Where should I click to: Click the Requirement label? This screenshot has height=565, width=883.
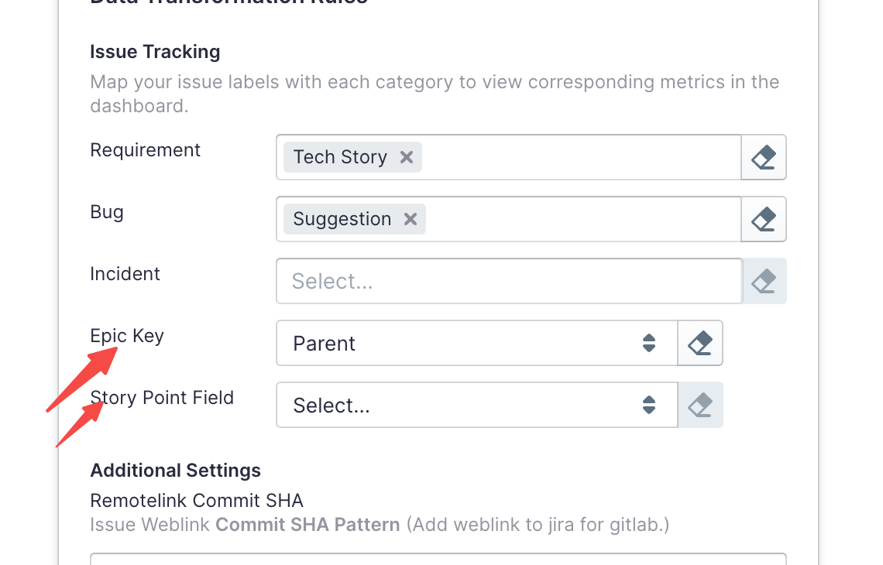[146, 150]
